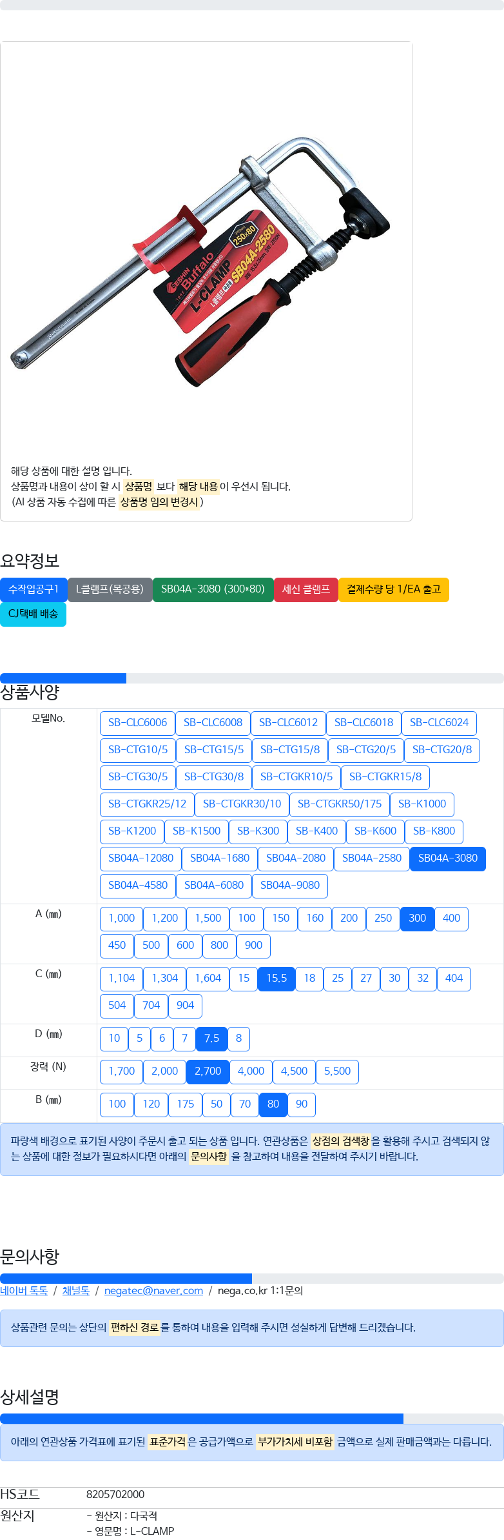The width and height of the screenshot is (504, 1540).
Task: Click the 상세설명 progress bar
Action: (x=252, y=1419)
